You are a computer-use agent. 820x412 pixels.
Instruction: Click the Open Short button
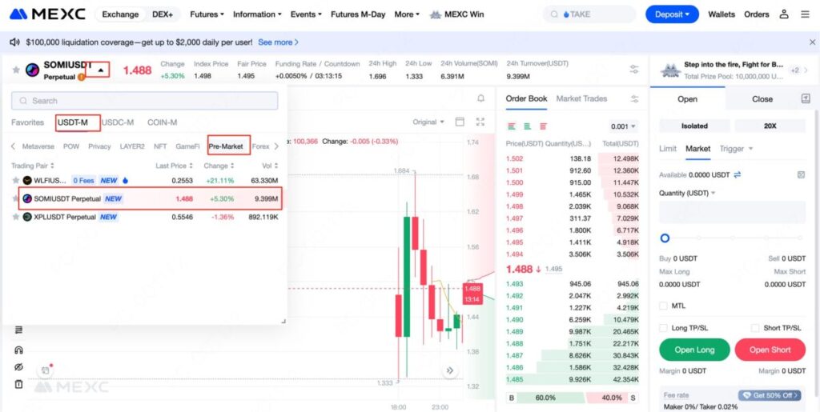pos(770,350)
